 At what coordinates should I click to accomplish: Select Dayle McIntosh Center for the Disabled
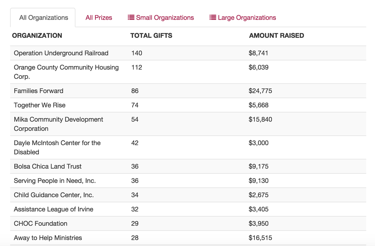[x=57, y=148]
